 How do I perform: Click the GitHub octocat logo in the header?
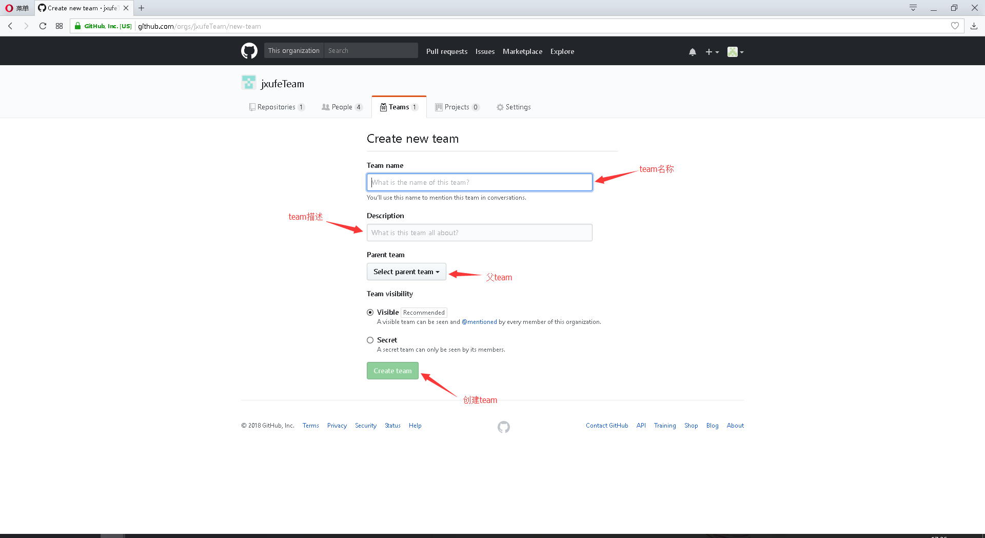pyautogui.click(x=249, y=51)
